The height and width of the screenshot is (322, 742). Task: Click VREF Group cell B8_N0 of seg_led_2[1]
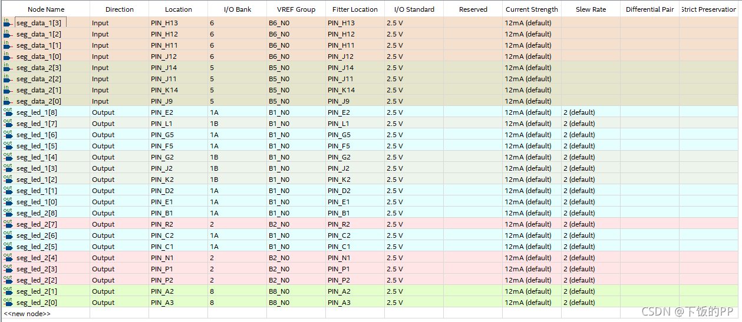tap(296, 291)
